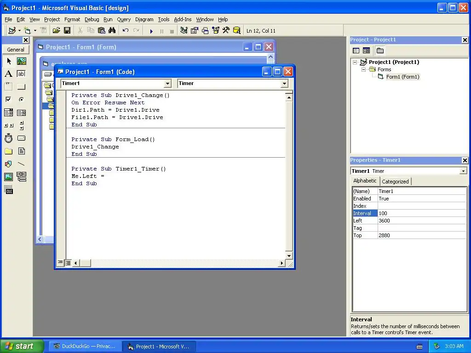
Task: Click the code window vertical scroll down arrow
Action: (x=289, y=256)
